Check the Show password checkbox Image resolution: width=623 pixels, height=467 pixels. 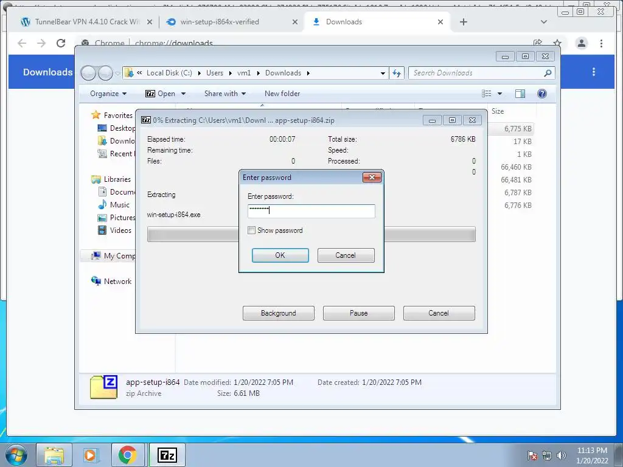point(251,230)
